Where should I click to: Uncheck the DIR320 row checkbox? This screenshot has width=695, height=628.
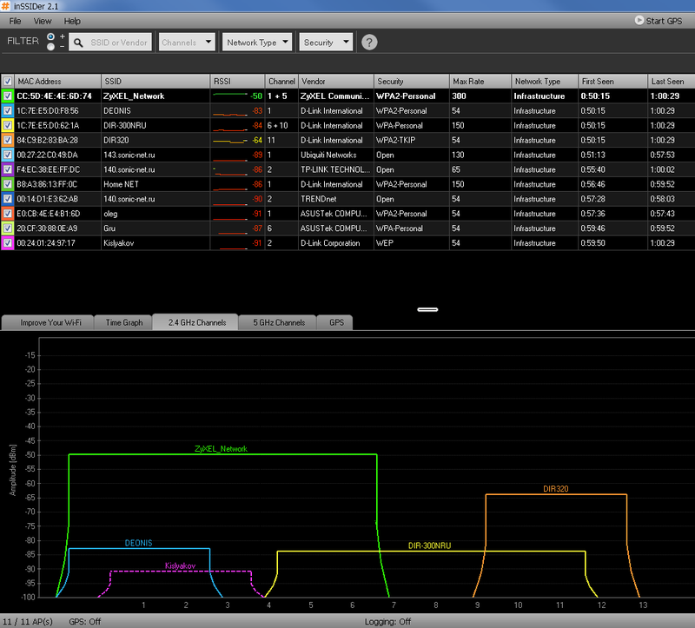pos(8,140)
